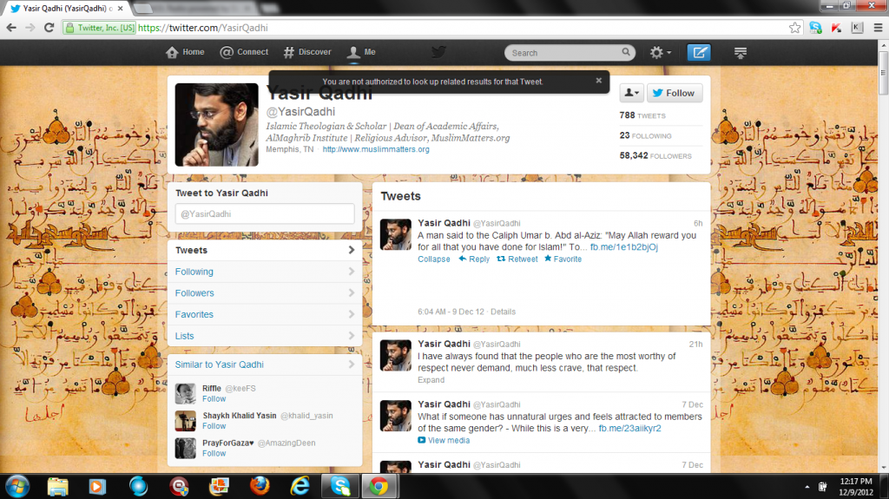Click the 788 Tweets count
This screenshot has height=499, width=889.
point(642,115)
